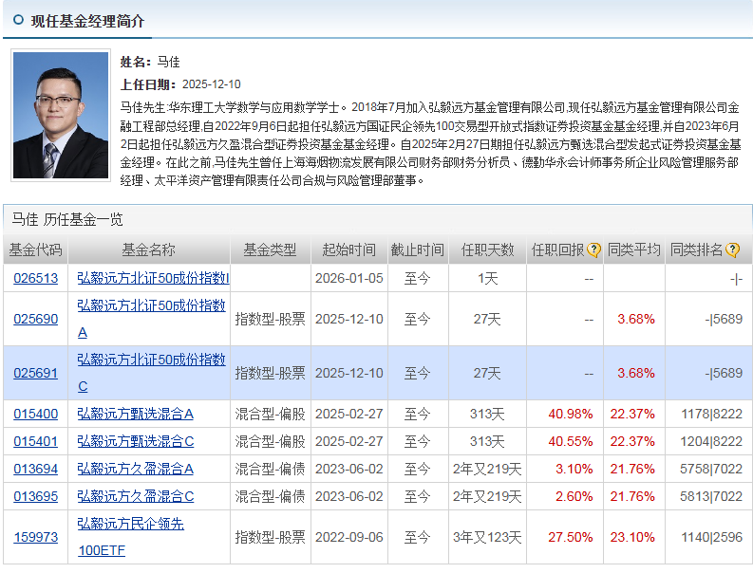Click the 任职天数 column header
This screenshot has width=753, height=573.
point(487,250)
